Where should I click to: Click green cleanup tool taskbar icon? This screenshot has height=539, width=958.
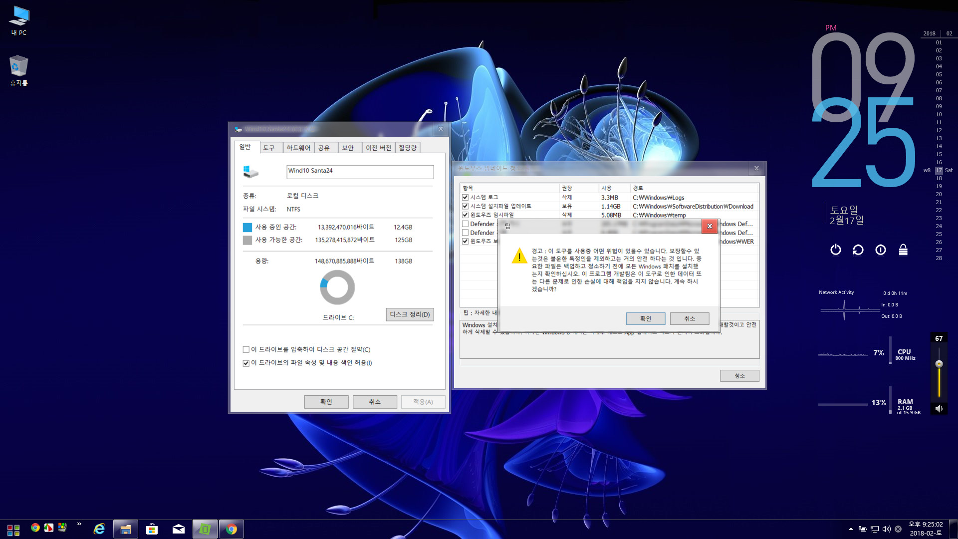205,529
